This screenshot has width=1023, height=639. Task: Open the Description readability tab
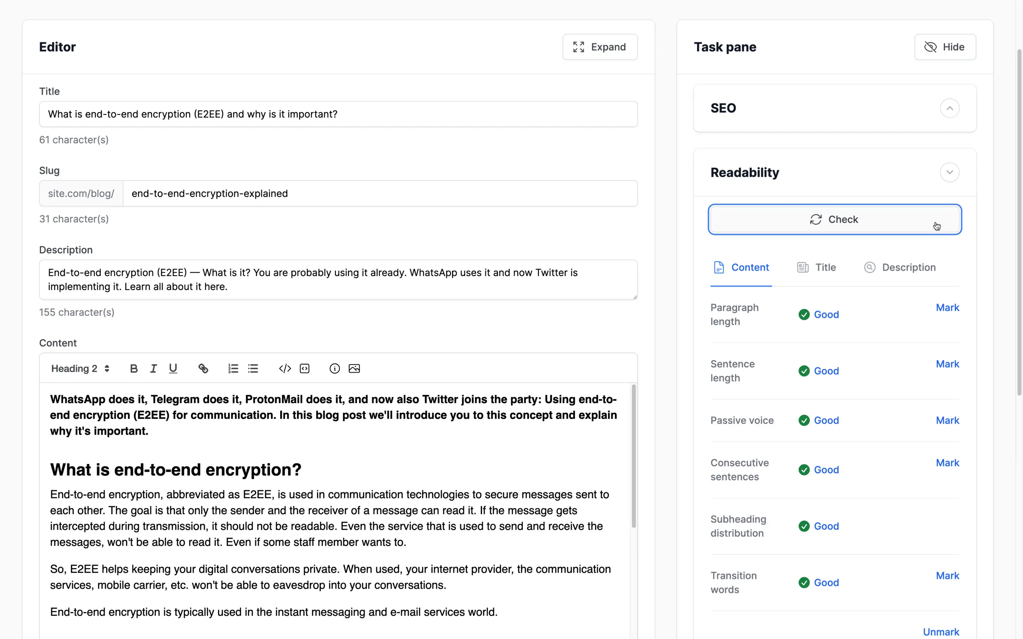coord(900,267)
